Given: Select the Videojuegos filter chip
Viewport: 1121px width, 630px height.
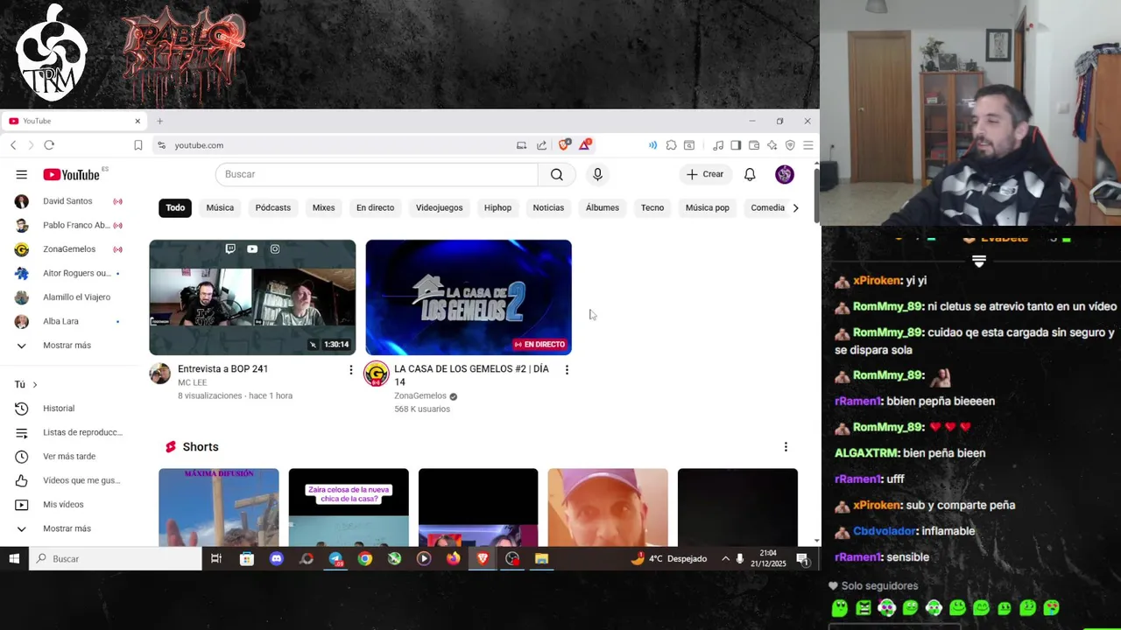Looking at the screenshot, I should (x=439, y=207).
